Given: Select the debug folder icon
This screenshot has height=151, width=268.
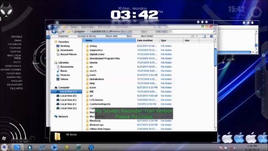Looking at the screenshot, I should point(87,46).
